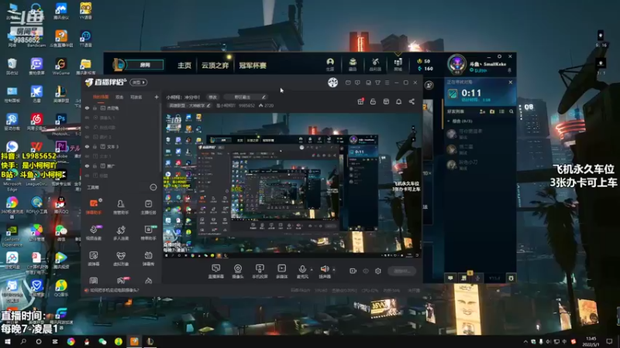Click the stream preview thumbnail area
The image size is (620, 348).
[x=292, y=185]
